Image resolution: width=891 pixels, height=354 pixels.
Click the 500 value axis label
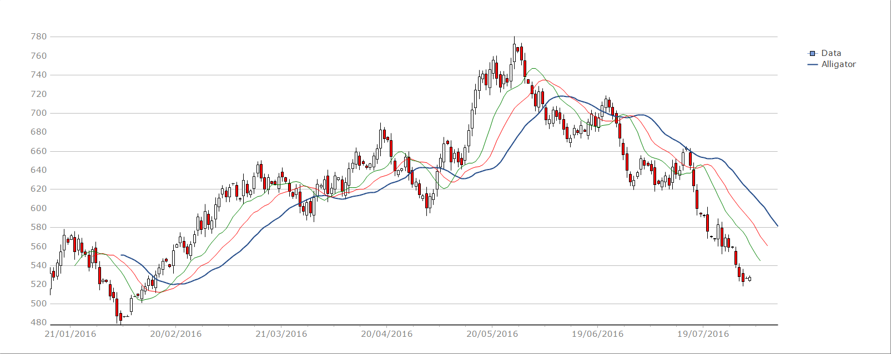(x=39, y=304)
